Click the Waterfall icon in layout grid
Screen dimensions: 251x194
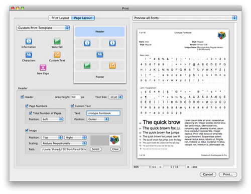pos(87,65)
